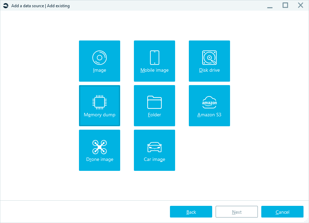This screenshot has width=309, height=223.
Task: Click the 'Car image' text label
Action: click(154, 160)
